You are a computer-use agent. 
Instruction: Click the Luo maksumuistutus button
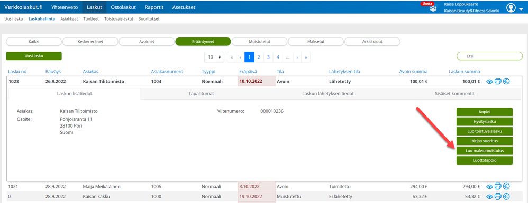485,151
